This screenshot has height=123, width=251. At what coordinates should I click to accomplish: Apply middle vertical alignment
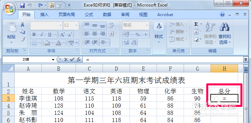[95, 25]
